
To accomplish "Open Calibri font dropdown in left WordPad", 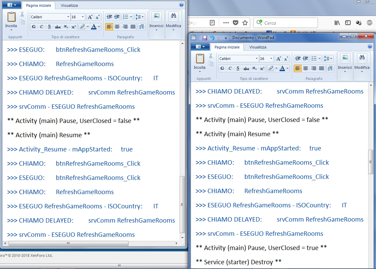I will [x=68, y=17].
